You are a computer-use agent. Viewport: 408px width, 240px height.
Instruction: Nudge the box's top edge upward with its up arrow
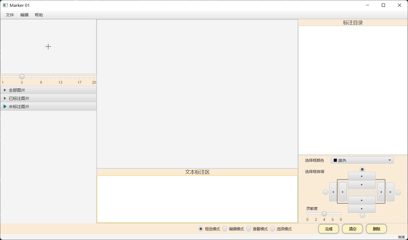(361, 176)
